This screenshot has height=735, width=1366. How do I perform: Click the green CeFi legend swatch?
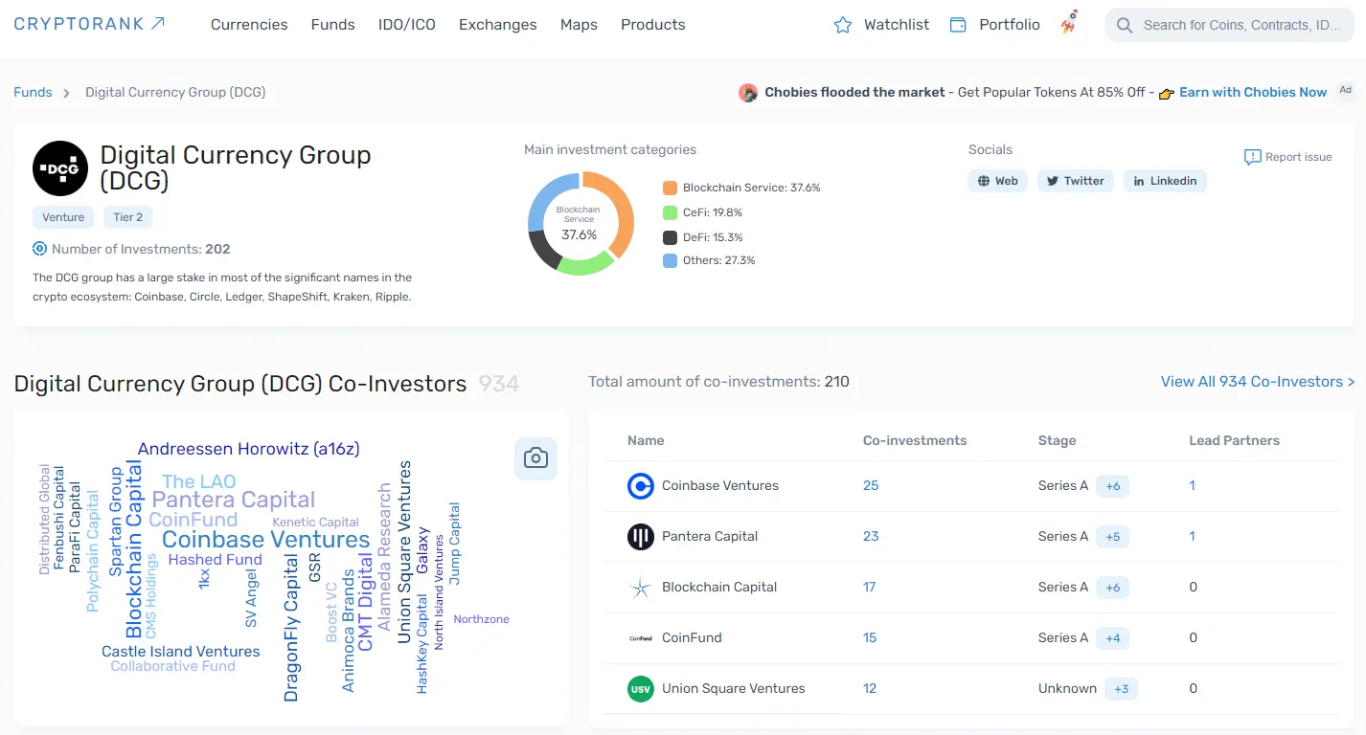click(x=670, y=212)
